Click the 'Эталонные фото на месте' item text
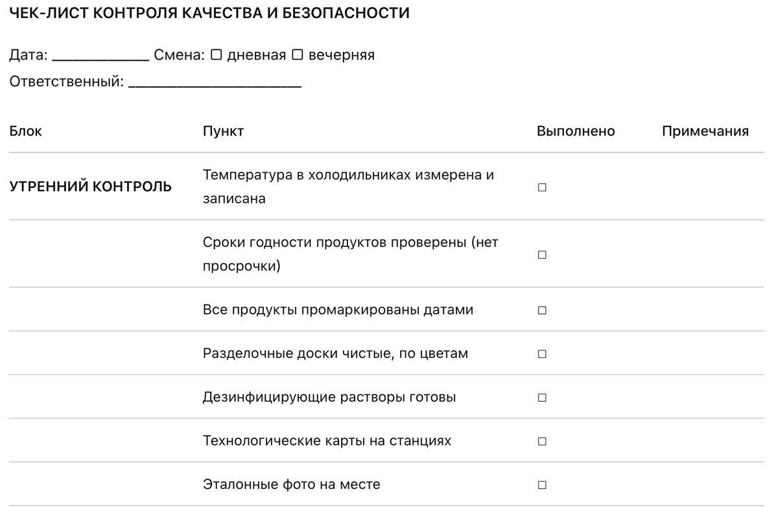This screenshot has width=778, height=507. point(291,484)
